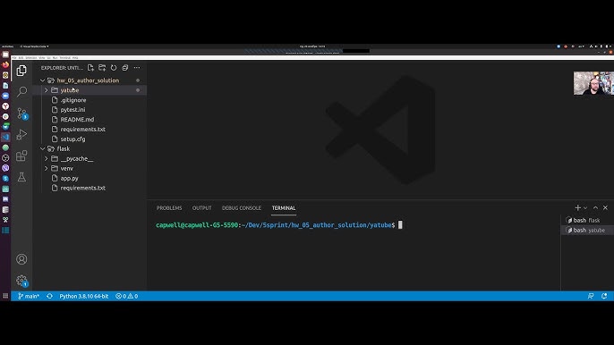Image resolution: width=614 pixels, height=345 pixels.
Task: Open the app.py file
Action: click(x=69, y=178)
